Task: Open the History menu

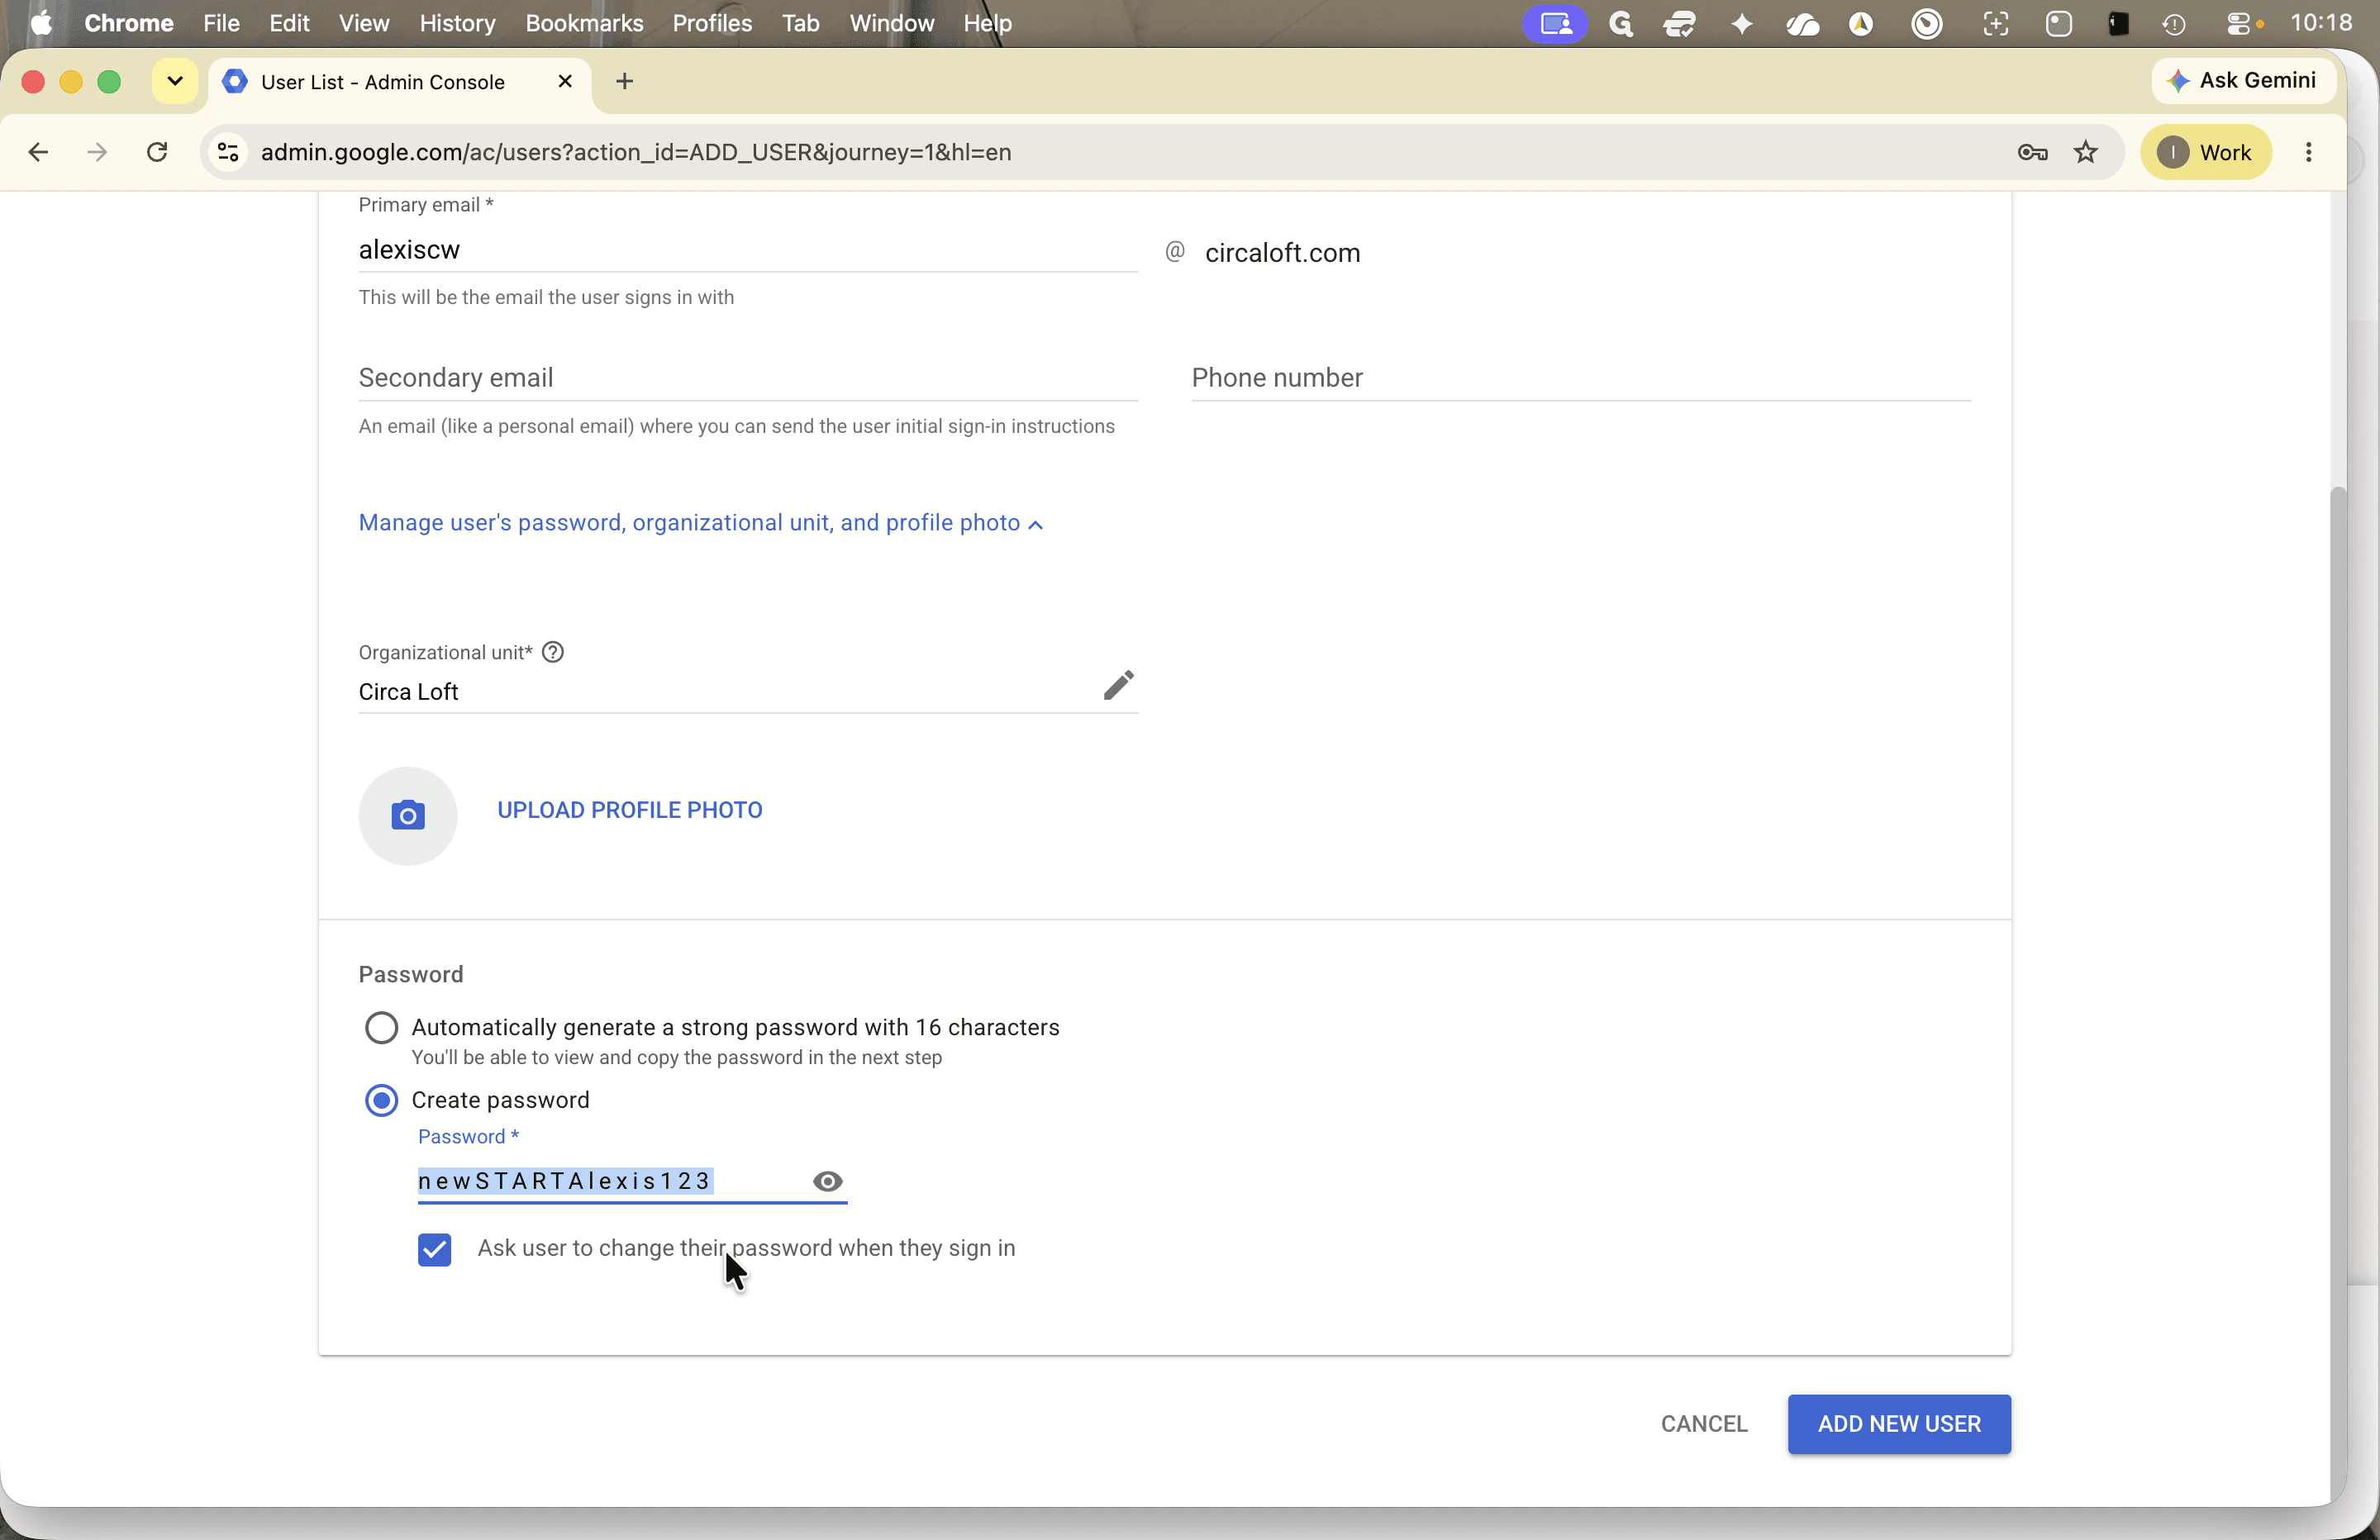Action: pos(457,23)
